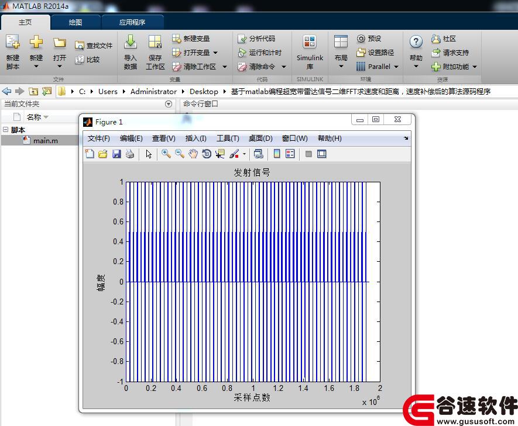518x426 pixels.
Task: Select the Rotate 3D tool
Action: pos(207,154)
